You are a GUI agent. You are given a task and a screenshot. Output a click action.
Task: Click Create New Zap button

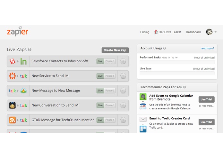tap(115, 50)
